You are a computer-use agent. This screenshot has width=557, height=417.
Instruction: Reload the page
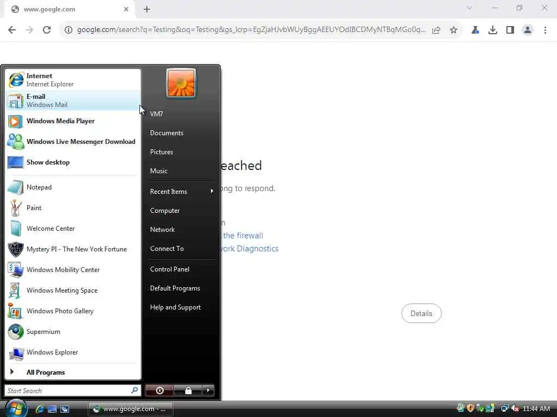click(47, 30)
